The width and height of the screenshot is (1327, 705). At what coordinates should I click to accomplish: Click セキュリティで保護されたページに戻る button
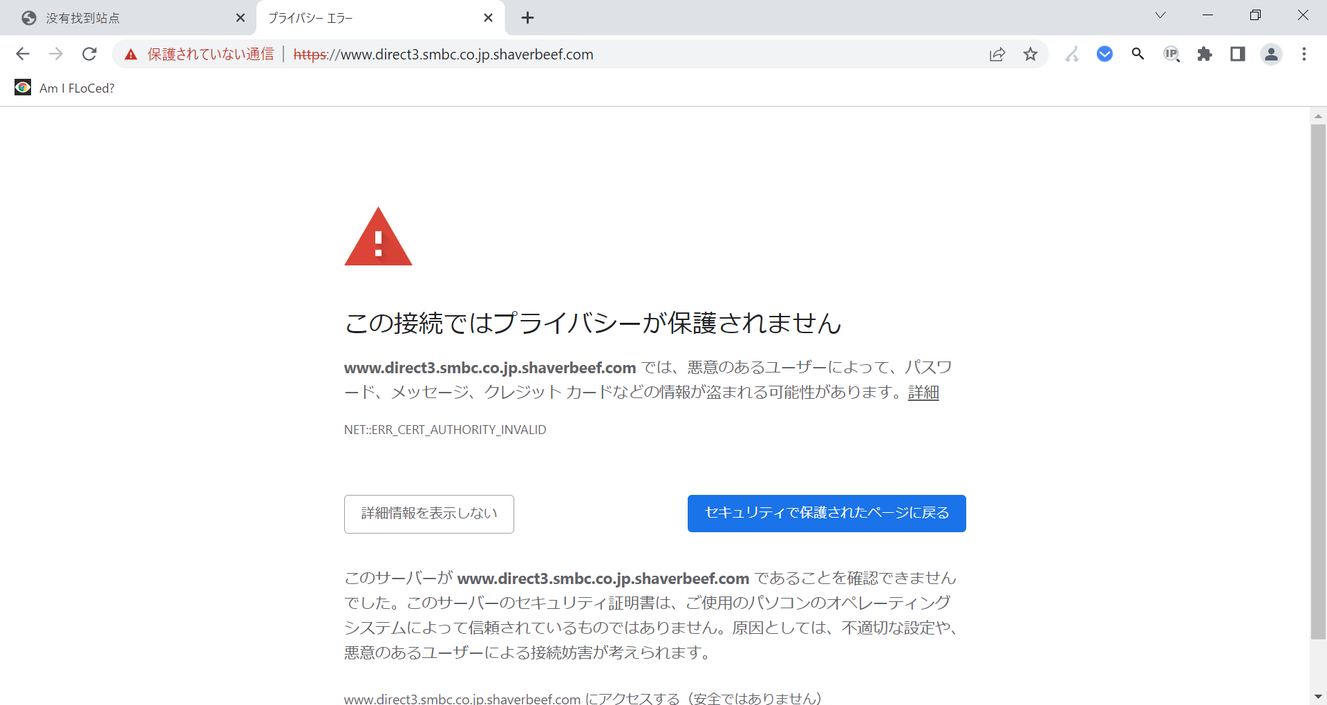tap(827, 514)
